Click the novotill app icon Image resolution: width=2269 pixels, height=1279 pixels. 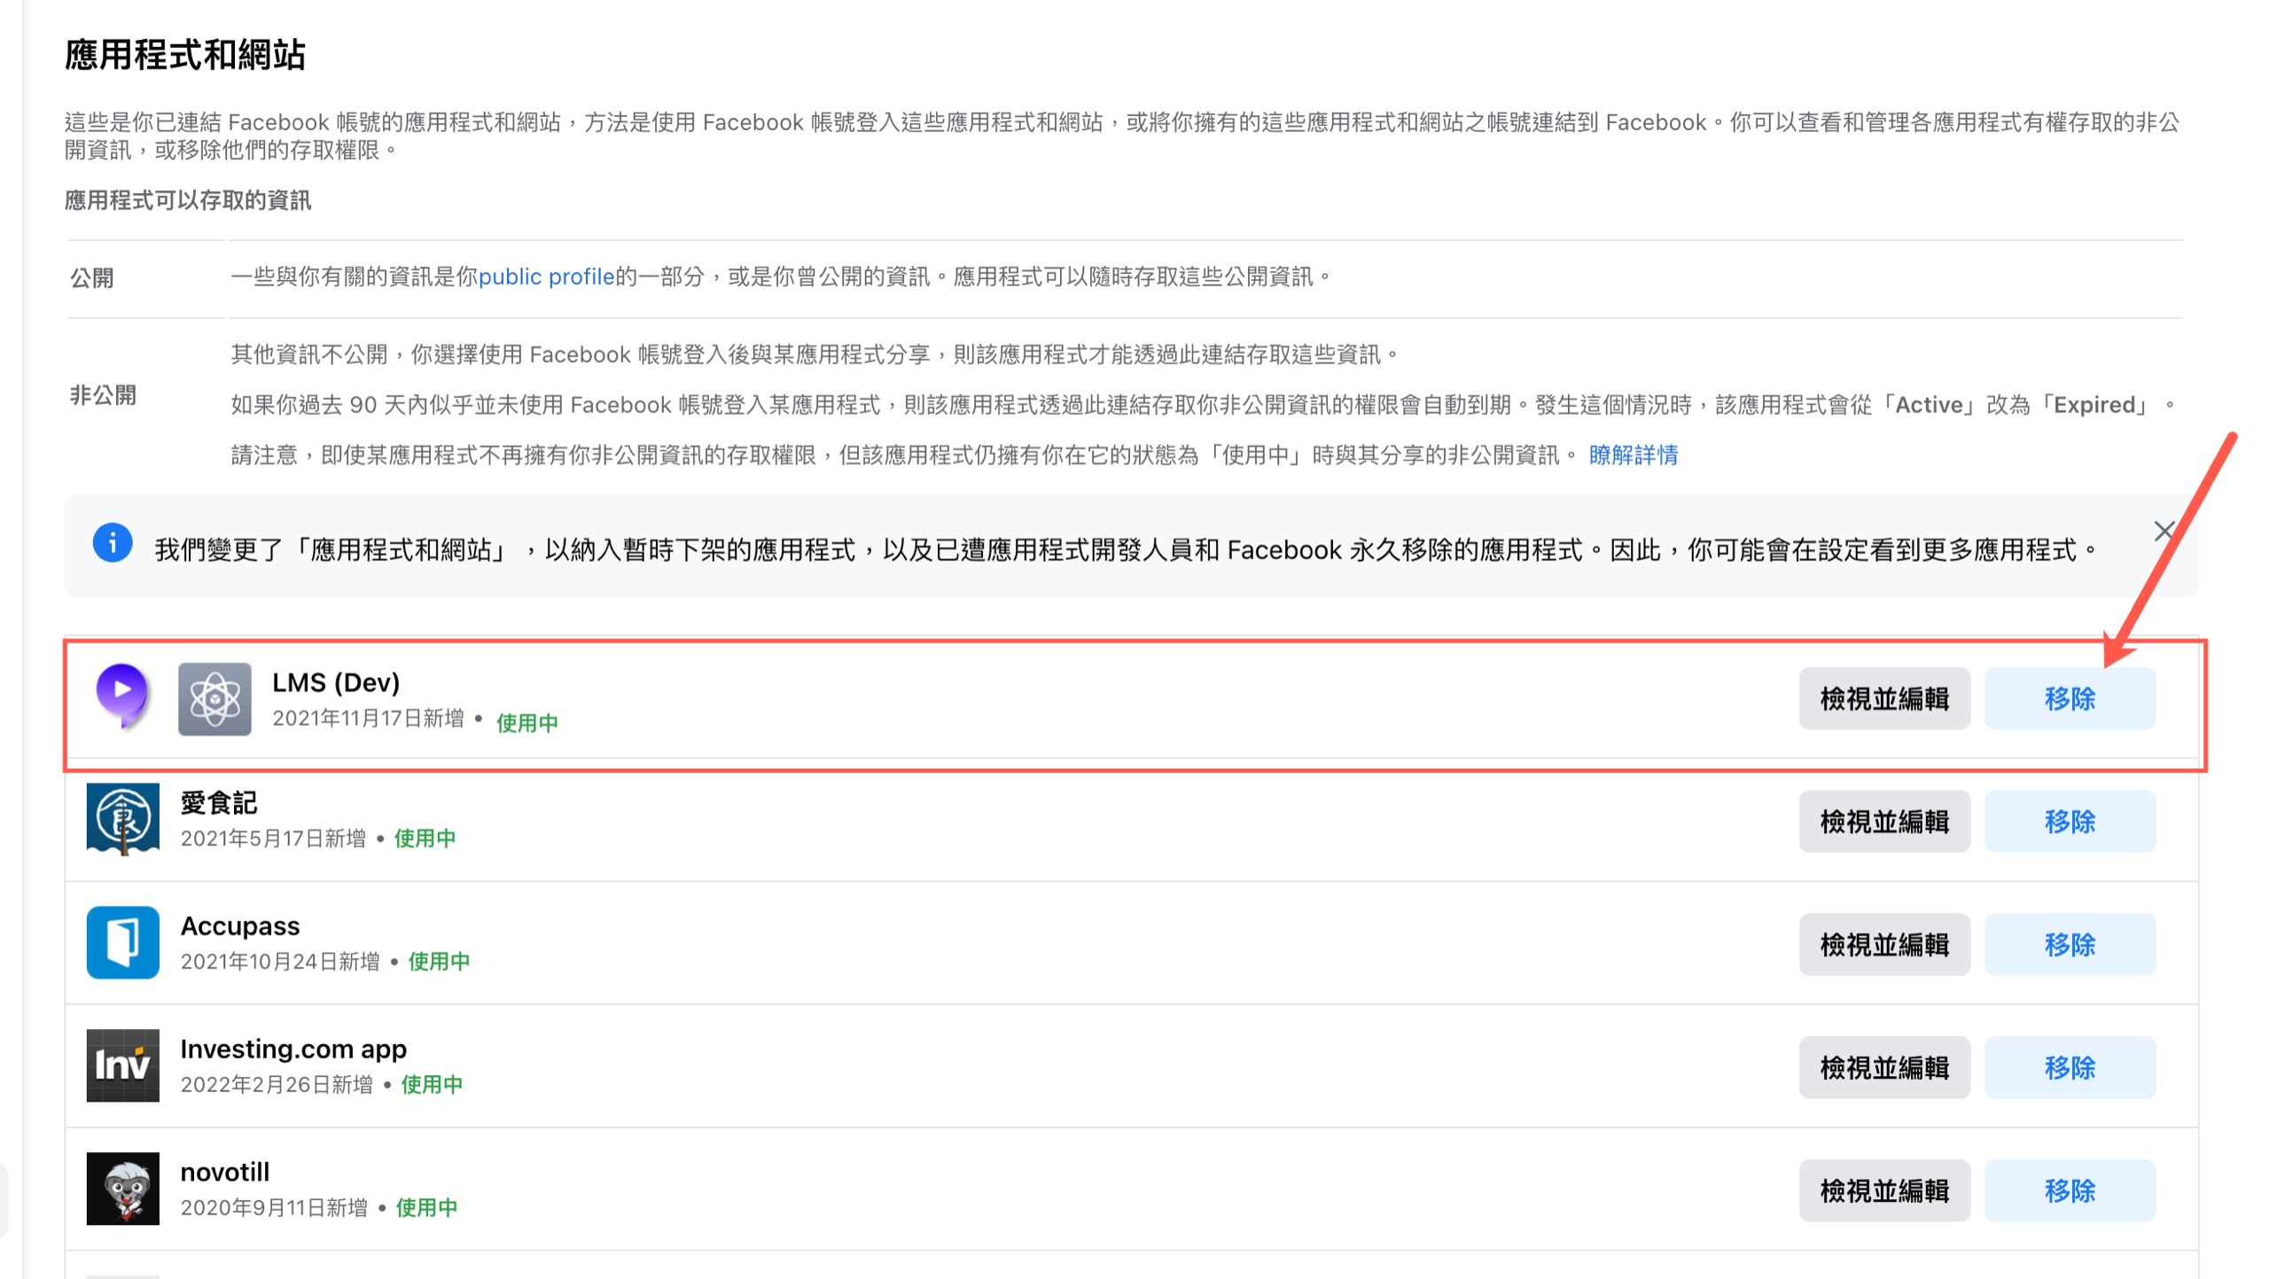(123, 1189)
